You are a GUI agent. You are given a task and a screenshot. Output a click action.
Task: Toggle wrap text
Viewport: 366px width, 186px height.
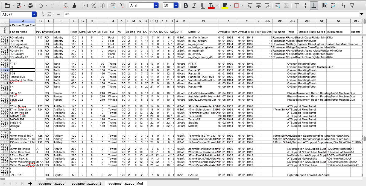click(278, 5)
